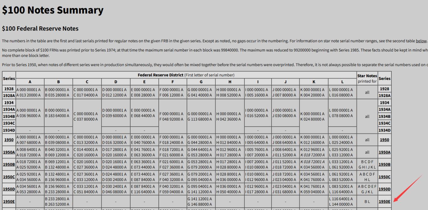The image size is (428, 210).
Task: Click the 1928 row label in left column
Action: (9, 89)
